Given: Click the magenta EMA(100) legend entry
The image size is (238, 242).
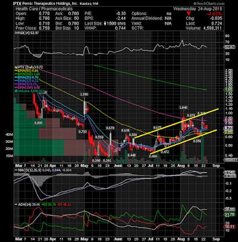Looking at the screenshot, I should [27, 88].
